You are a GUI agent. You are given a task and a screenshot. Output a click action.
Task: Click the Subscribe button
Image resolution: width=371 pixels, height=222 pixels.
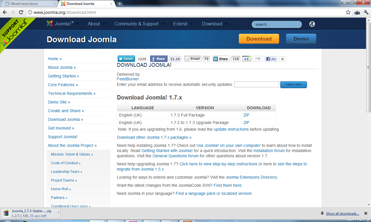293,85
